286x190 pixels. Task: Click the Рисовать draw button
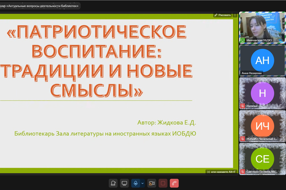point(222,15)
